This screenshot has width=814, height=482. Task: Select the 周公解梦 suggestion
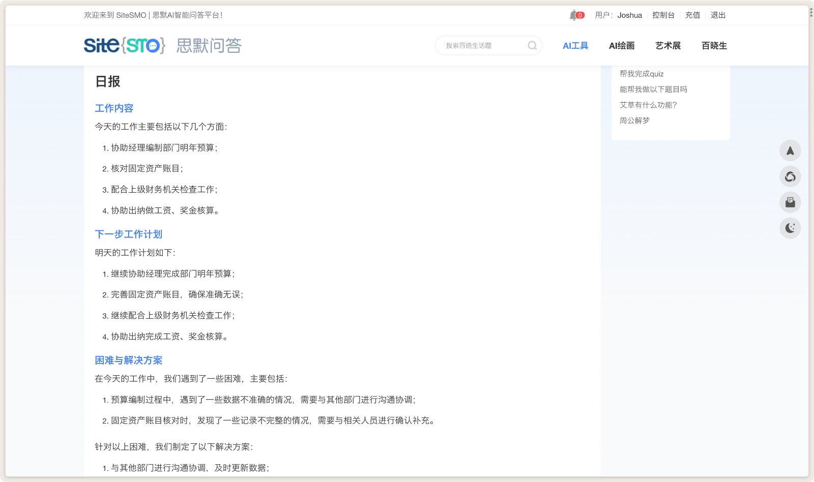click(634, 120)
